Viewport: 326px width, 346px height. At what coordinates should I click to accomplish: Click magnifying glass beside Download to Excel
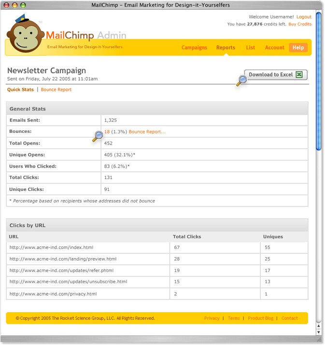tap(241, 81)
